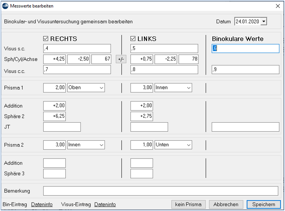Click the left Visus c.c. field
Image resolution: width=285 pixels, height=211 pixels.
tap(164, 70)
